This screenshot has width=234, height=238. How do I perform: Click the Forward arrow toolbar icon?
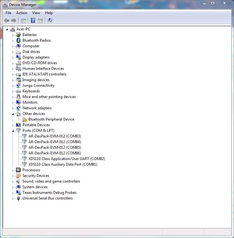click(14, 20)
